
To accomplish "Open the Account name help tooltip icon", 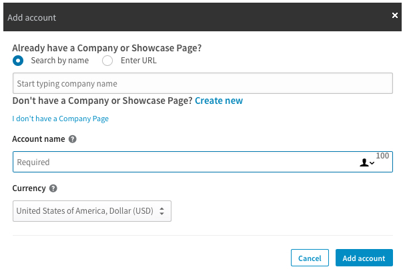I will tap(73, 139).
